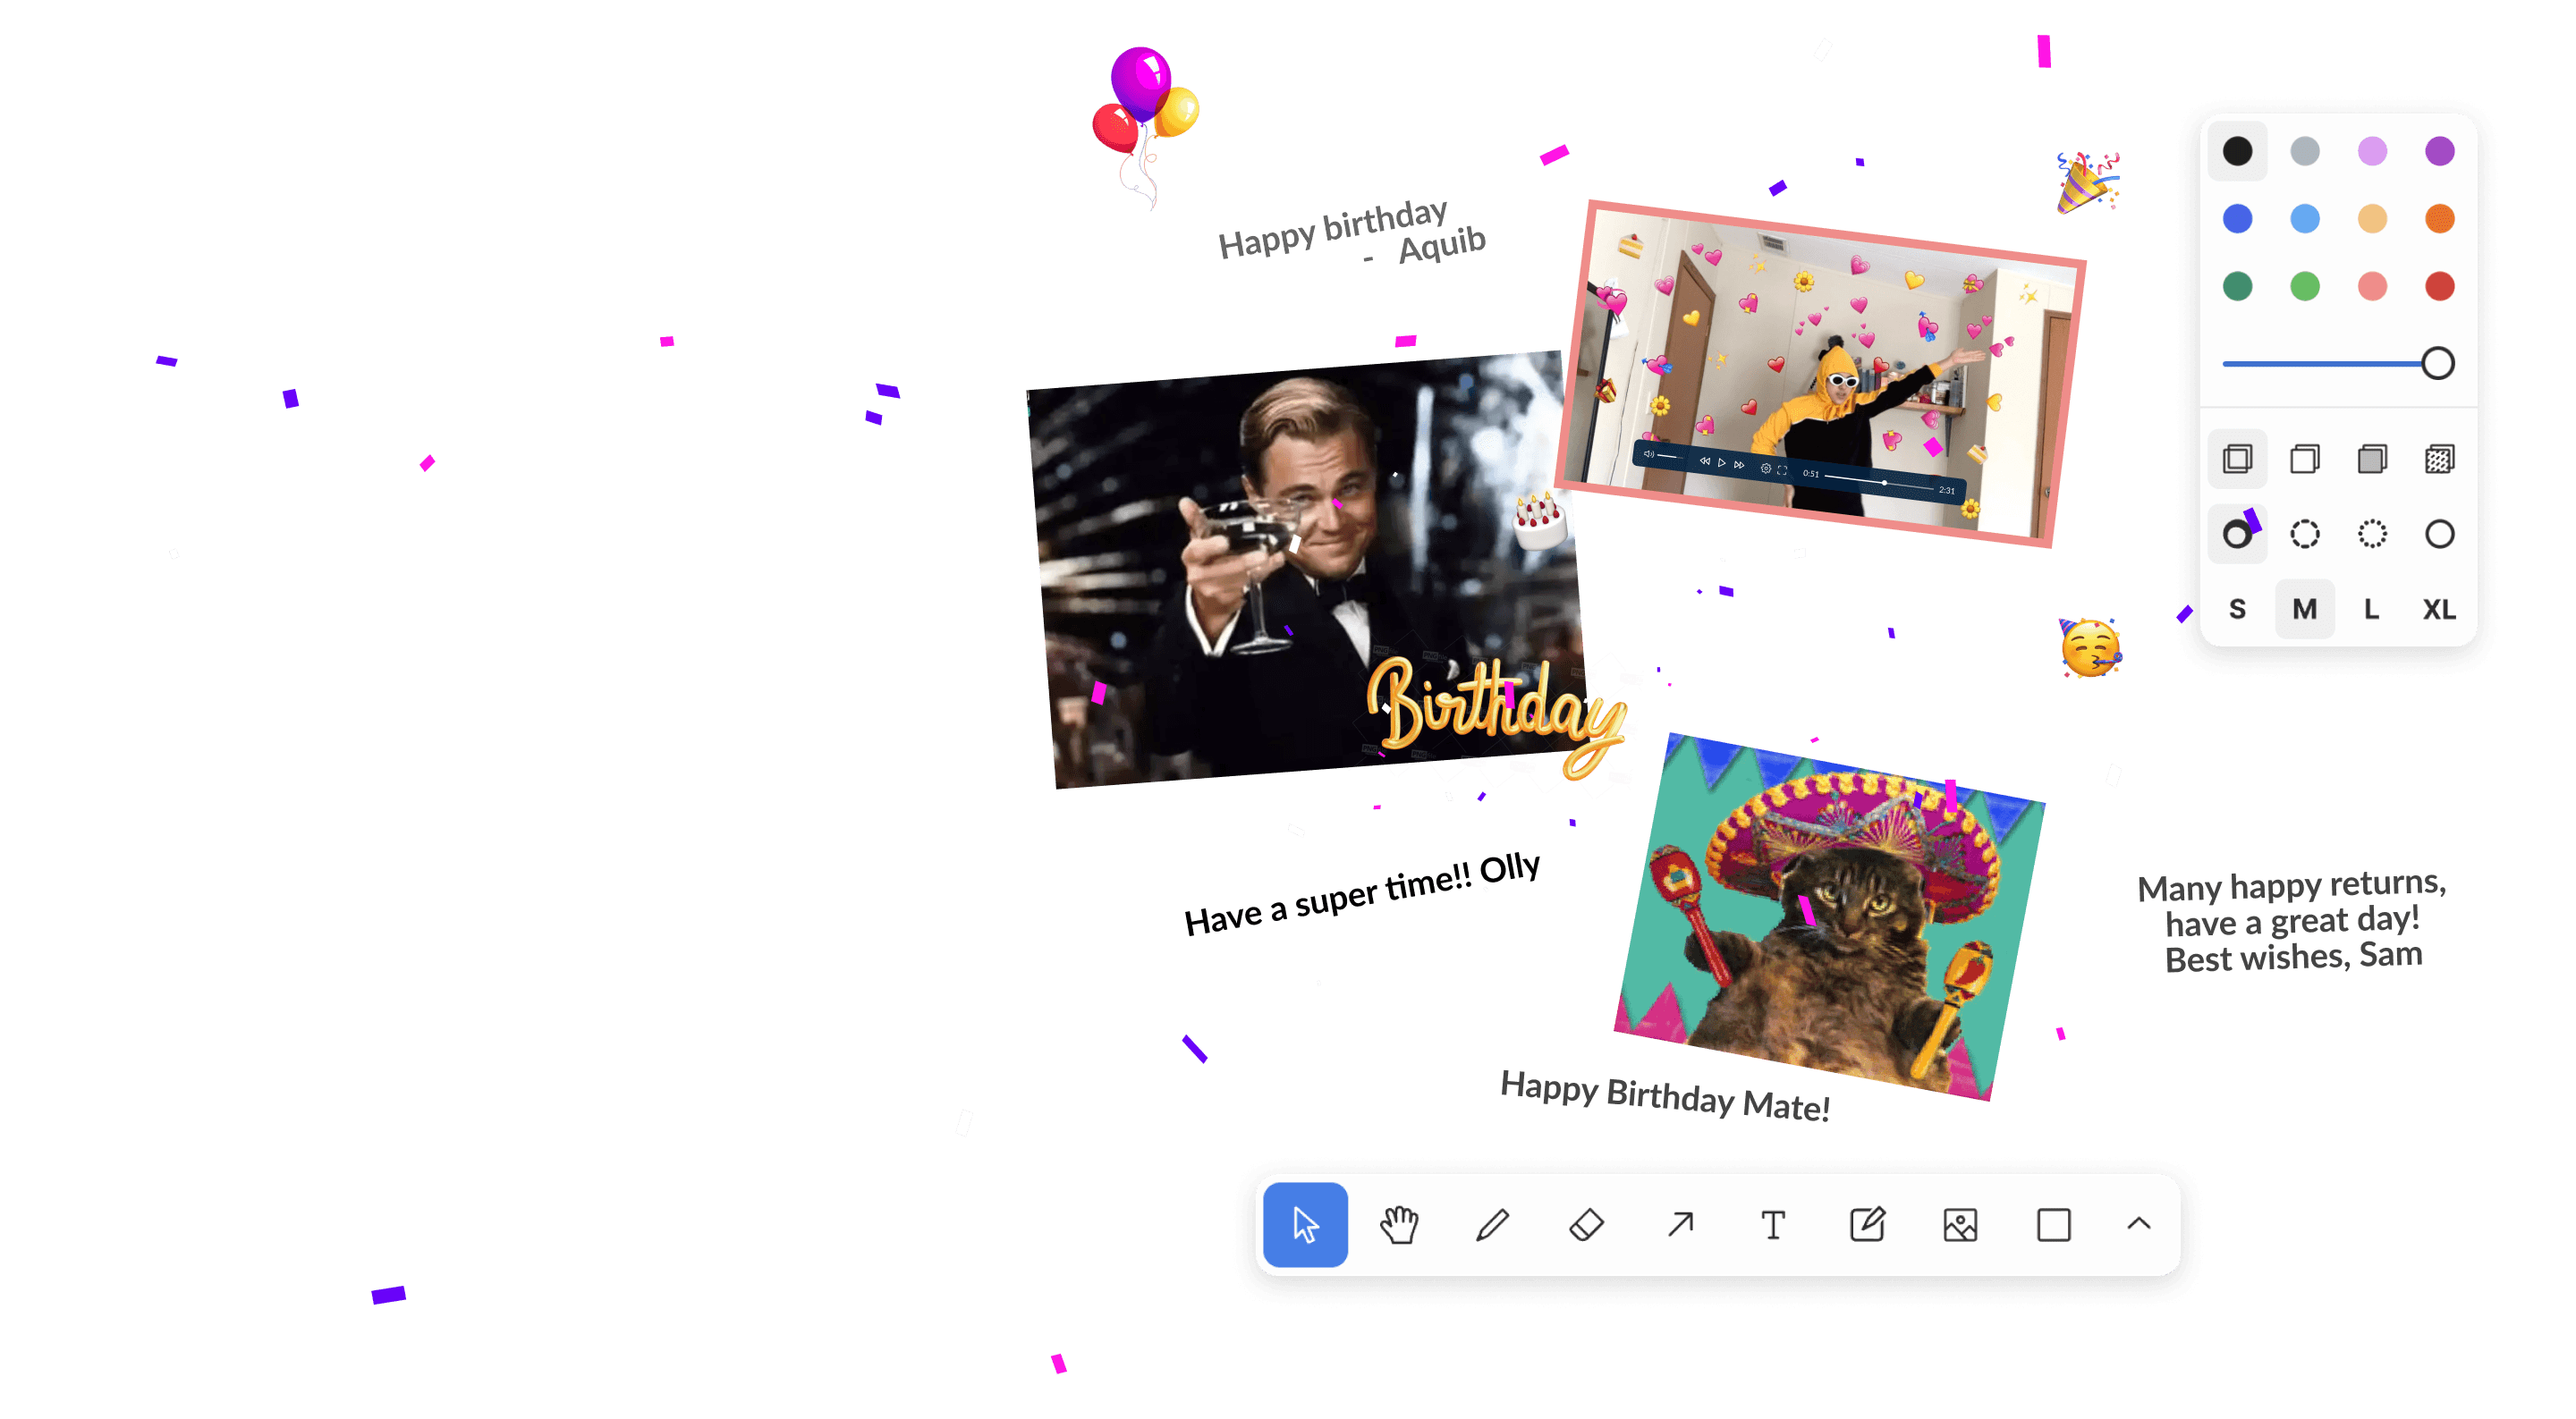Set size to L

click(x=2372, y=609)
